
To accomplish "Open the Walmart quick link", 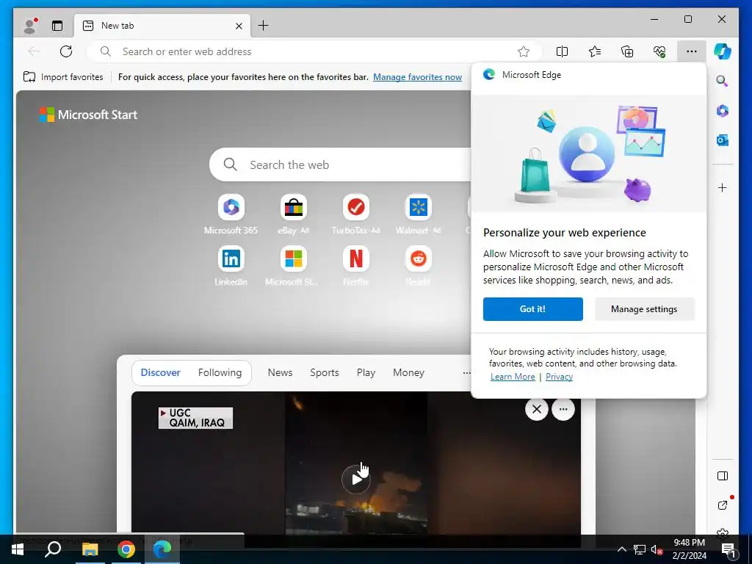I will (x=418, y=214).
